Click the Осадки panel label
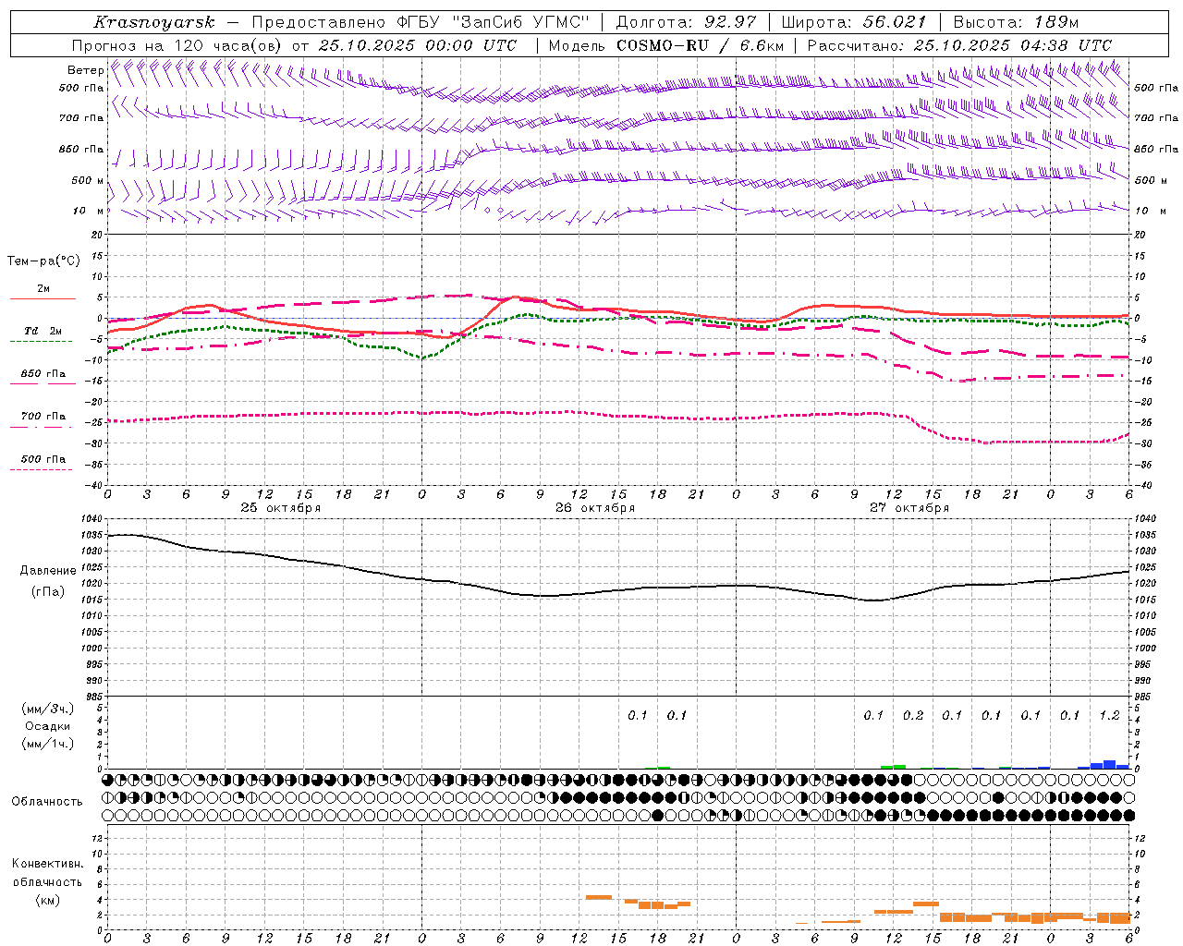Viewport: 1183px width, 946px height. (48, 726)
